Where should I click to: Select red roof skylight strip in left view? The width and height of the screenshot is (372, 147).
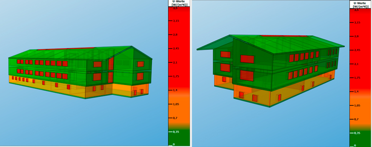(66, 49)
